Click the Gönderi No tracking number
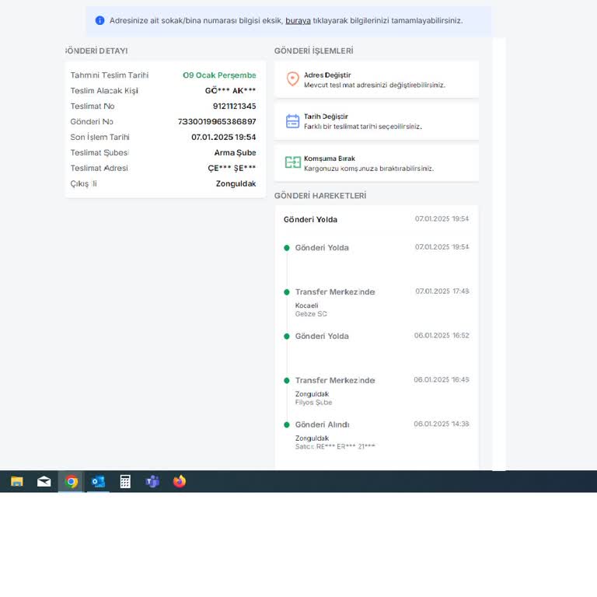The height and width of the screenshot is (597, 597). (217, 122)
